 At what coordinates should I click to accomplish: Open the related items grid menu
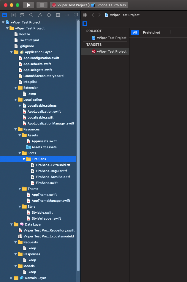85,15
